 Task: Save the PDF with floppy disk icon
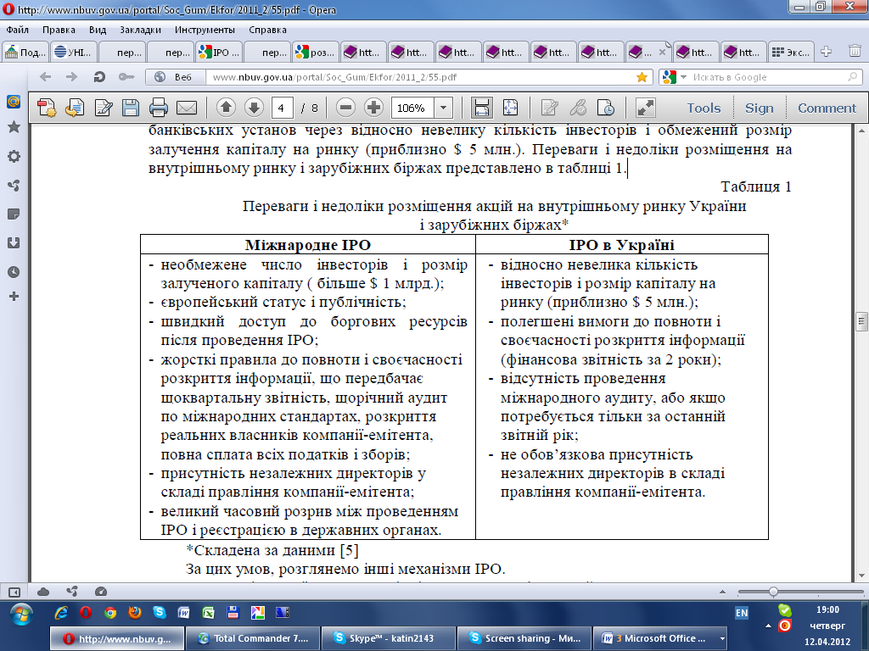(130, 108)
